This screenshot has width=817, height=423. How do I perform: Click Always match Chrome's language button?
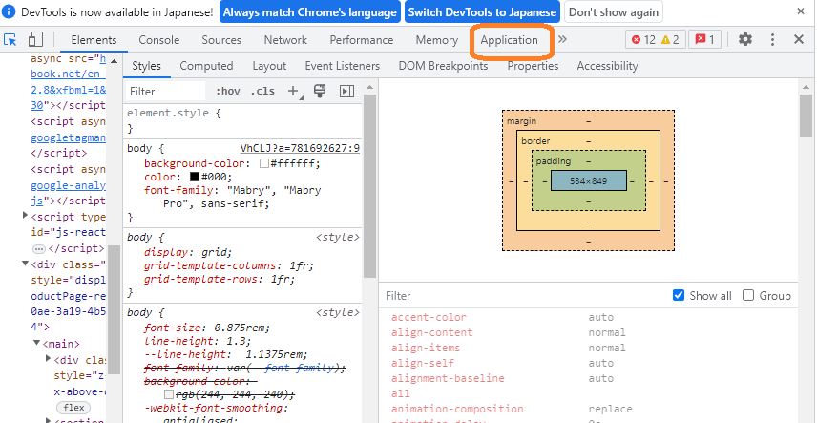[x=310, y=12]
